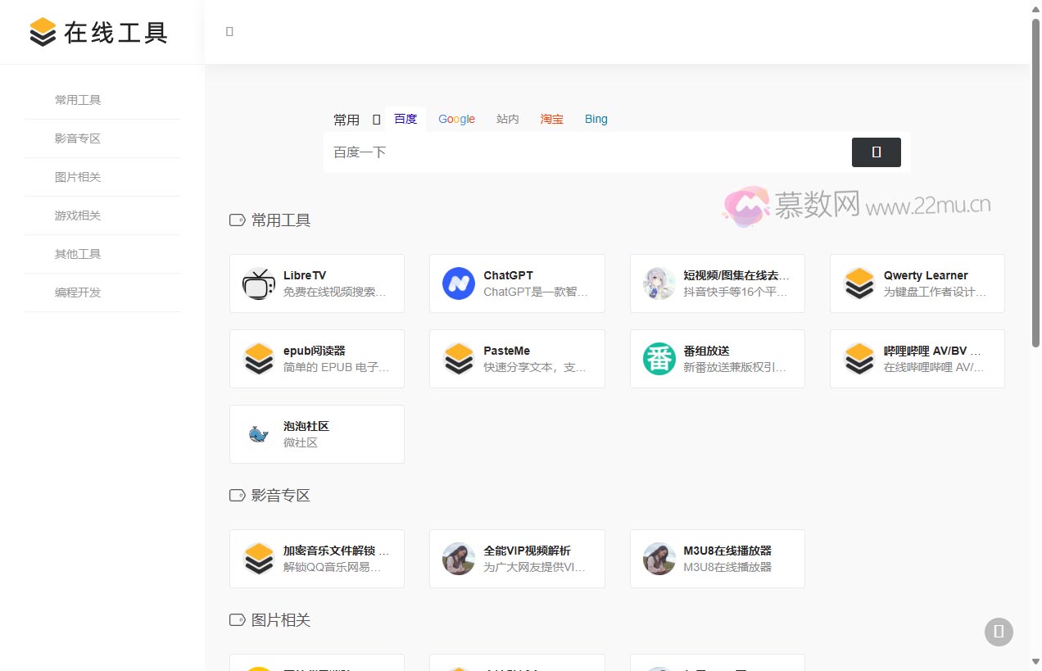Open the 番组放送 anime schedule tool

[x=717, y=358]
